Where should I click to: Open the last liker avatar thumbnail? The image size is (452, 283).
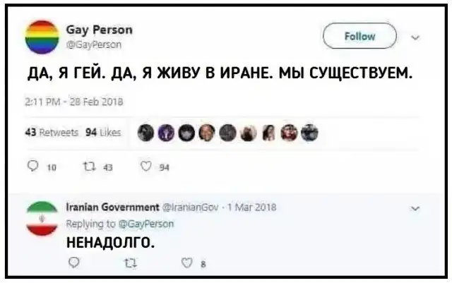click(309, 133)
